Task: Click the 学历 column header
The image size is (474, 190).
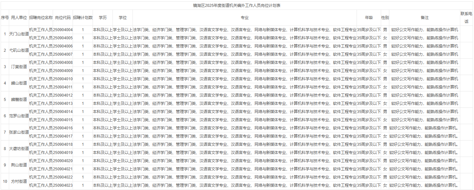Action: click(x=103, y=17)
